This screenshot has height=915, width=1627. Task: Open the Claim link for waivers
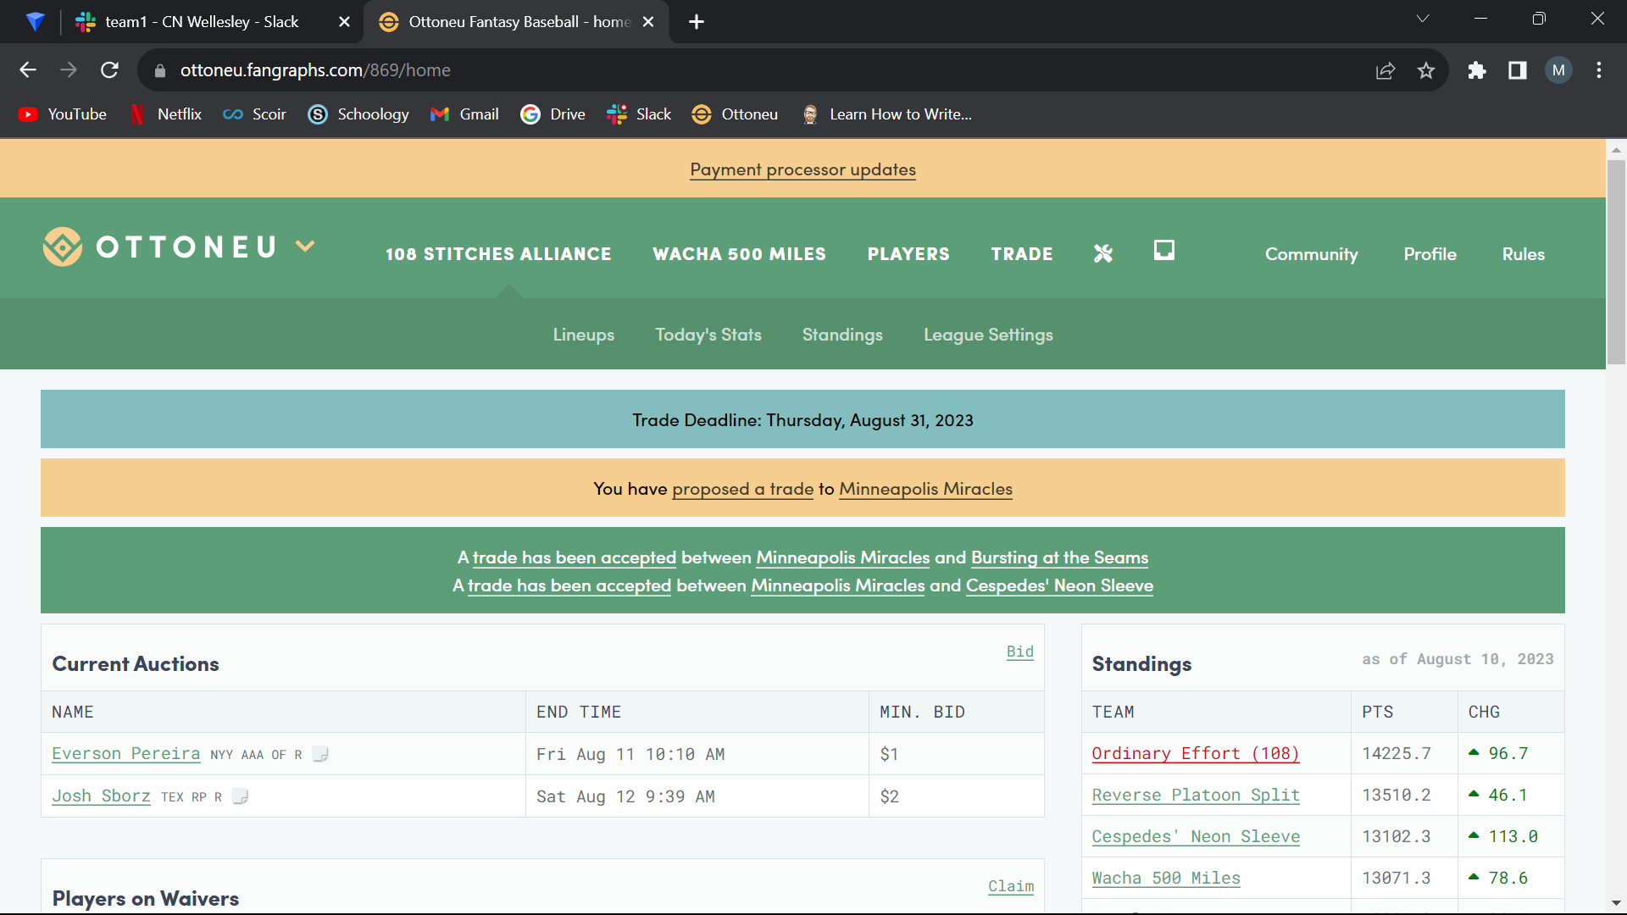[x=1011, y=886]
